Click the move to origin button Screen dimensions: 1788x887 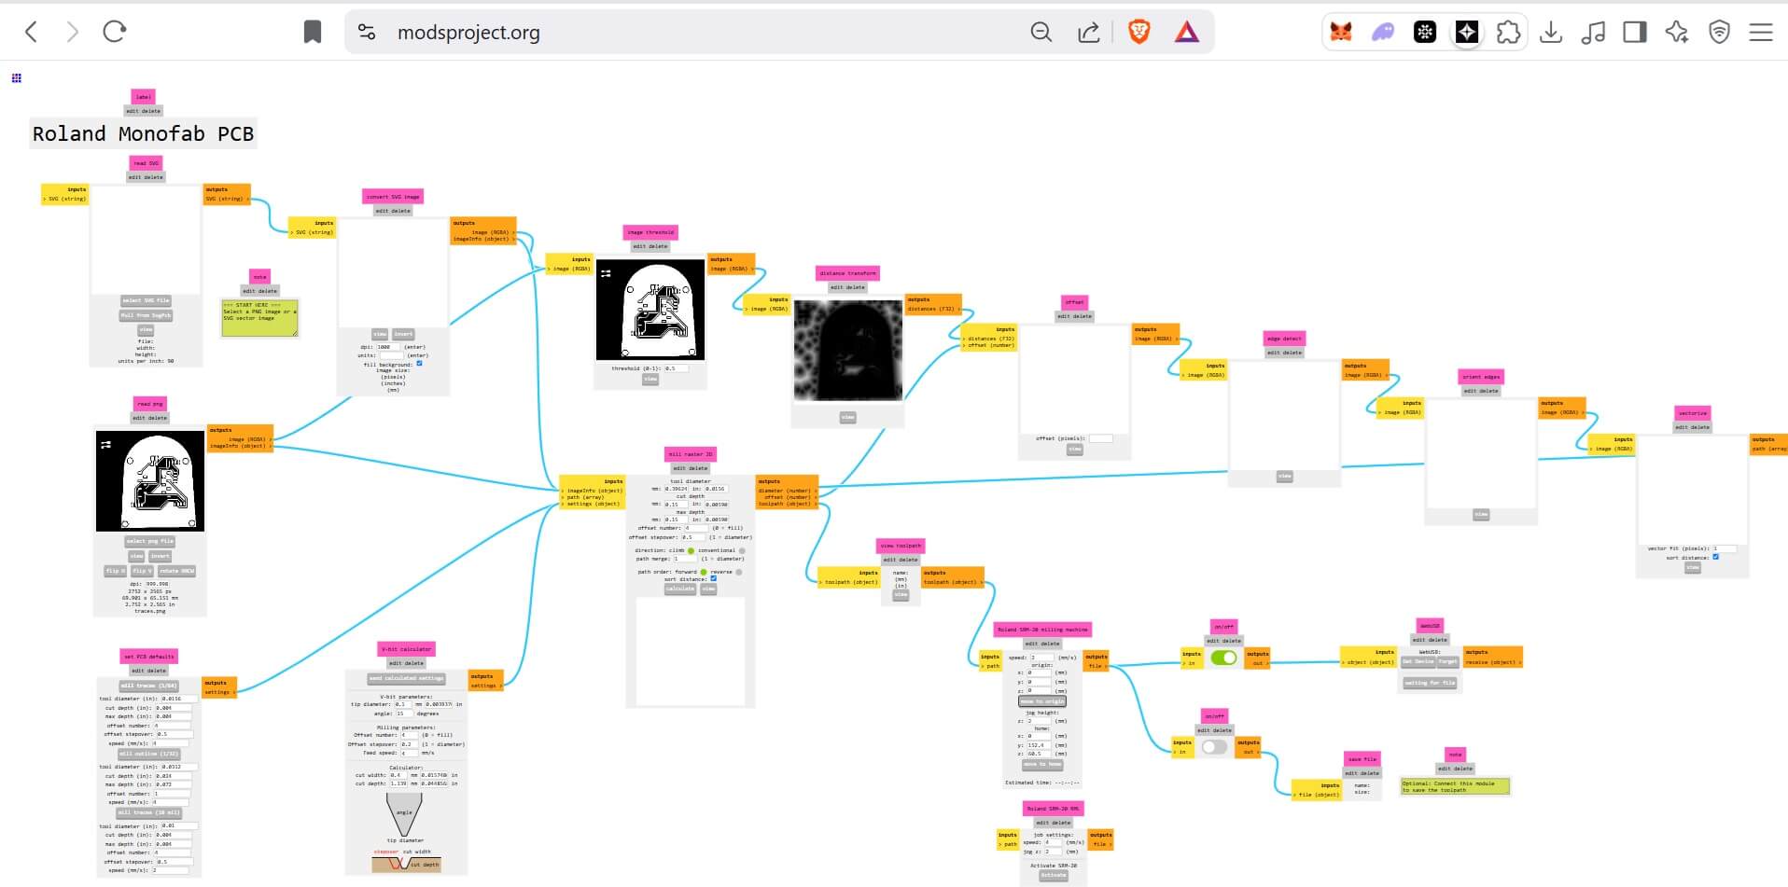(1042, 701)
